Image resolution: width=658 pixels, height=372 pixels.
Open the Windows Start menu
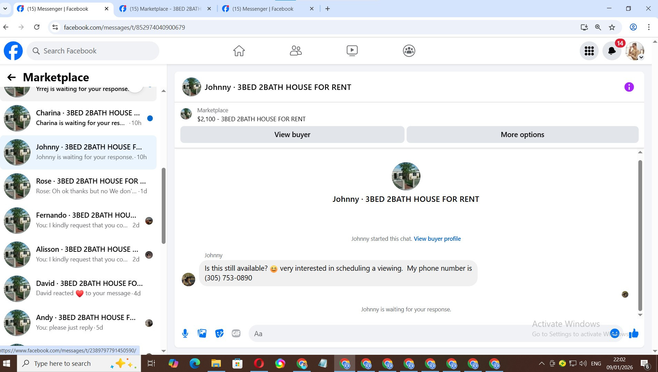pyautogui.click(x=7, y=363)
